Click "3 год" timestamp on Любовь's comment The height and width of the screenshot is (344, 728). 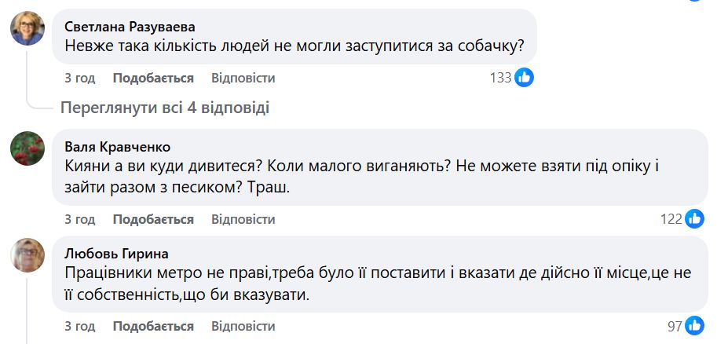pos(79,326)
